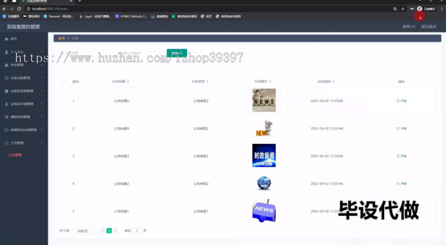The height and width of the screenshot is (245, 446).
Task: Open the 公告类型 filter dropdown
Action: click(140, 53)
